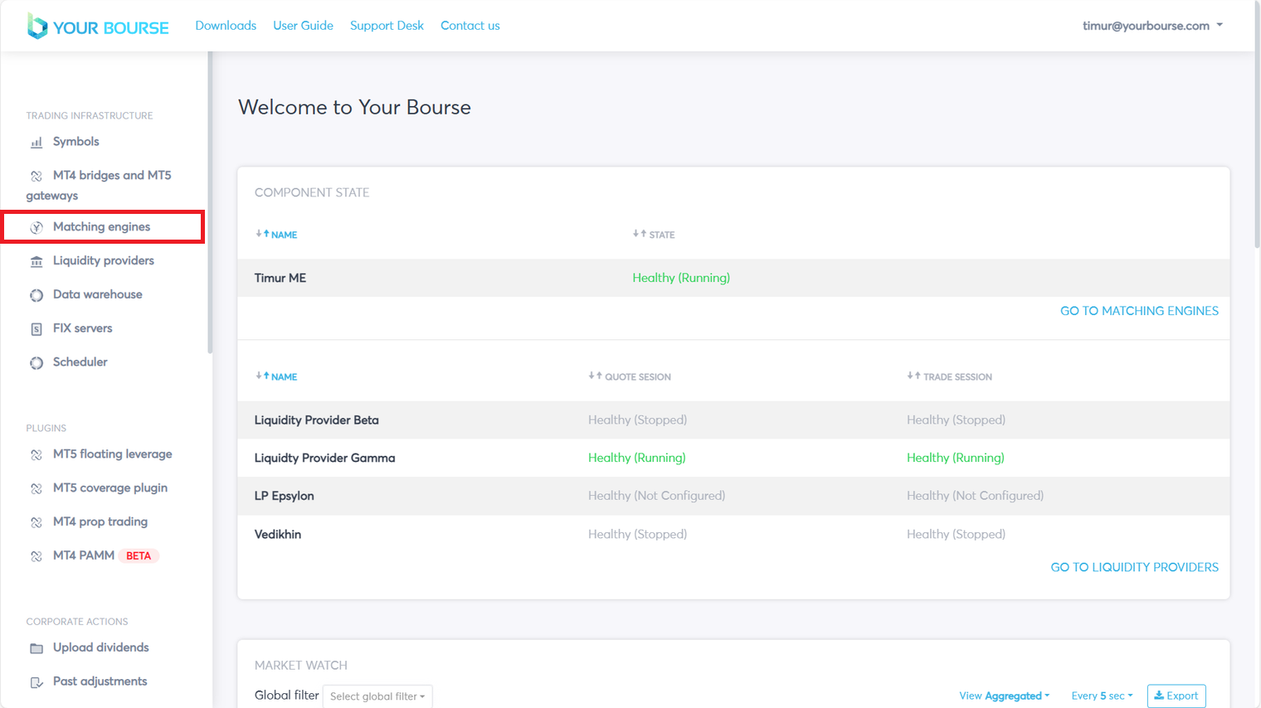This screenshot has width=1261, height=708.
Task: Open the Select global filter dropdown
Action: (x=377, y=696)
